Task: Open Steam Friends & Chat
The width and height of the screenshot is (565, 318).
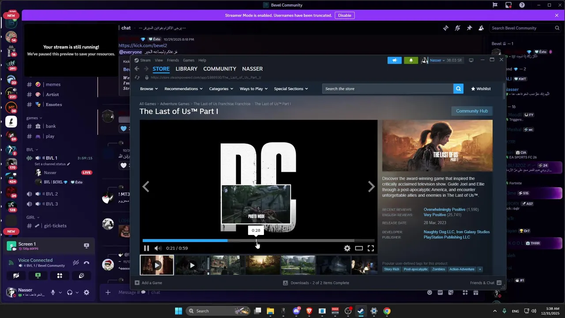Action: coord(486,283)
